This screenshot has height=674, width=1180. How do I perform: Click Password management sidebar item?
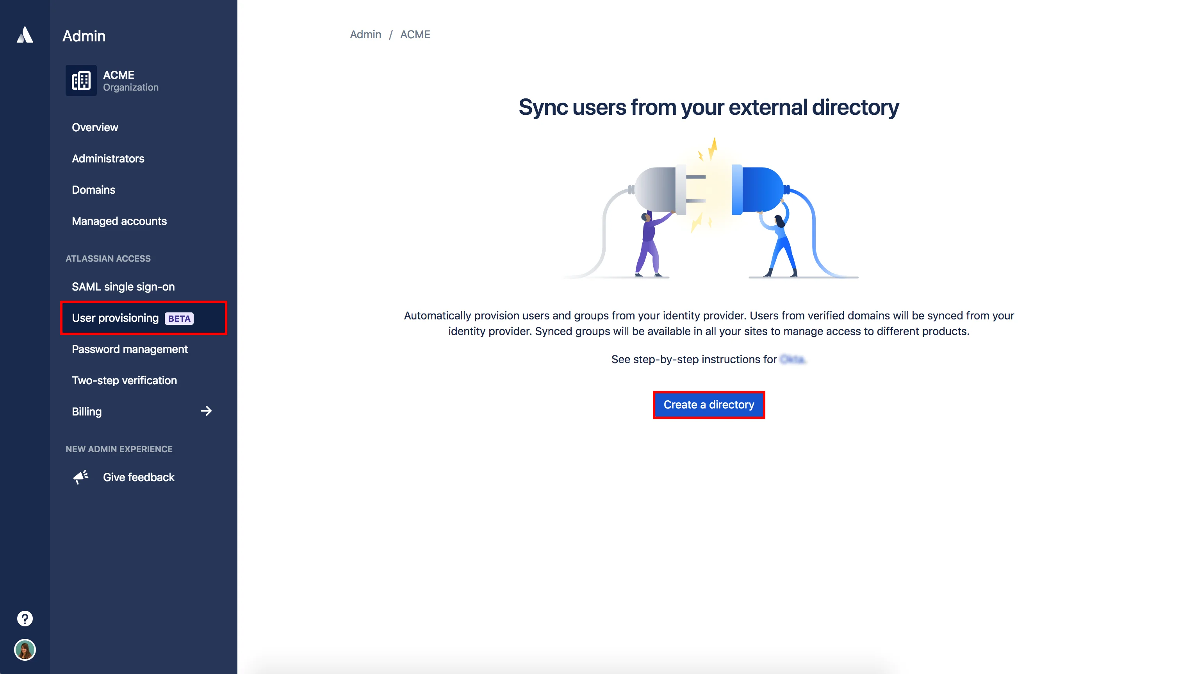click(x=130, y=348)
